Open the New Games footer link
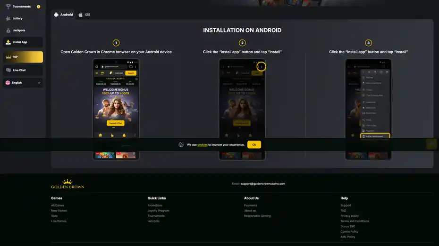 [x=59, y=211]
